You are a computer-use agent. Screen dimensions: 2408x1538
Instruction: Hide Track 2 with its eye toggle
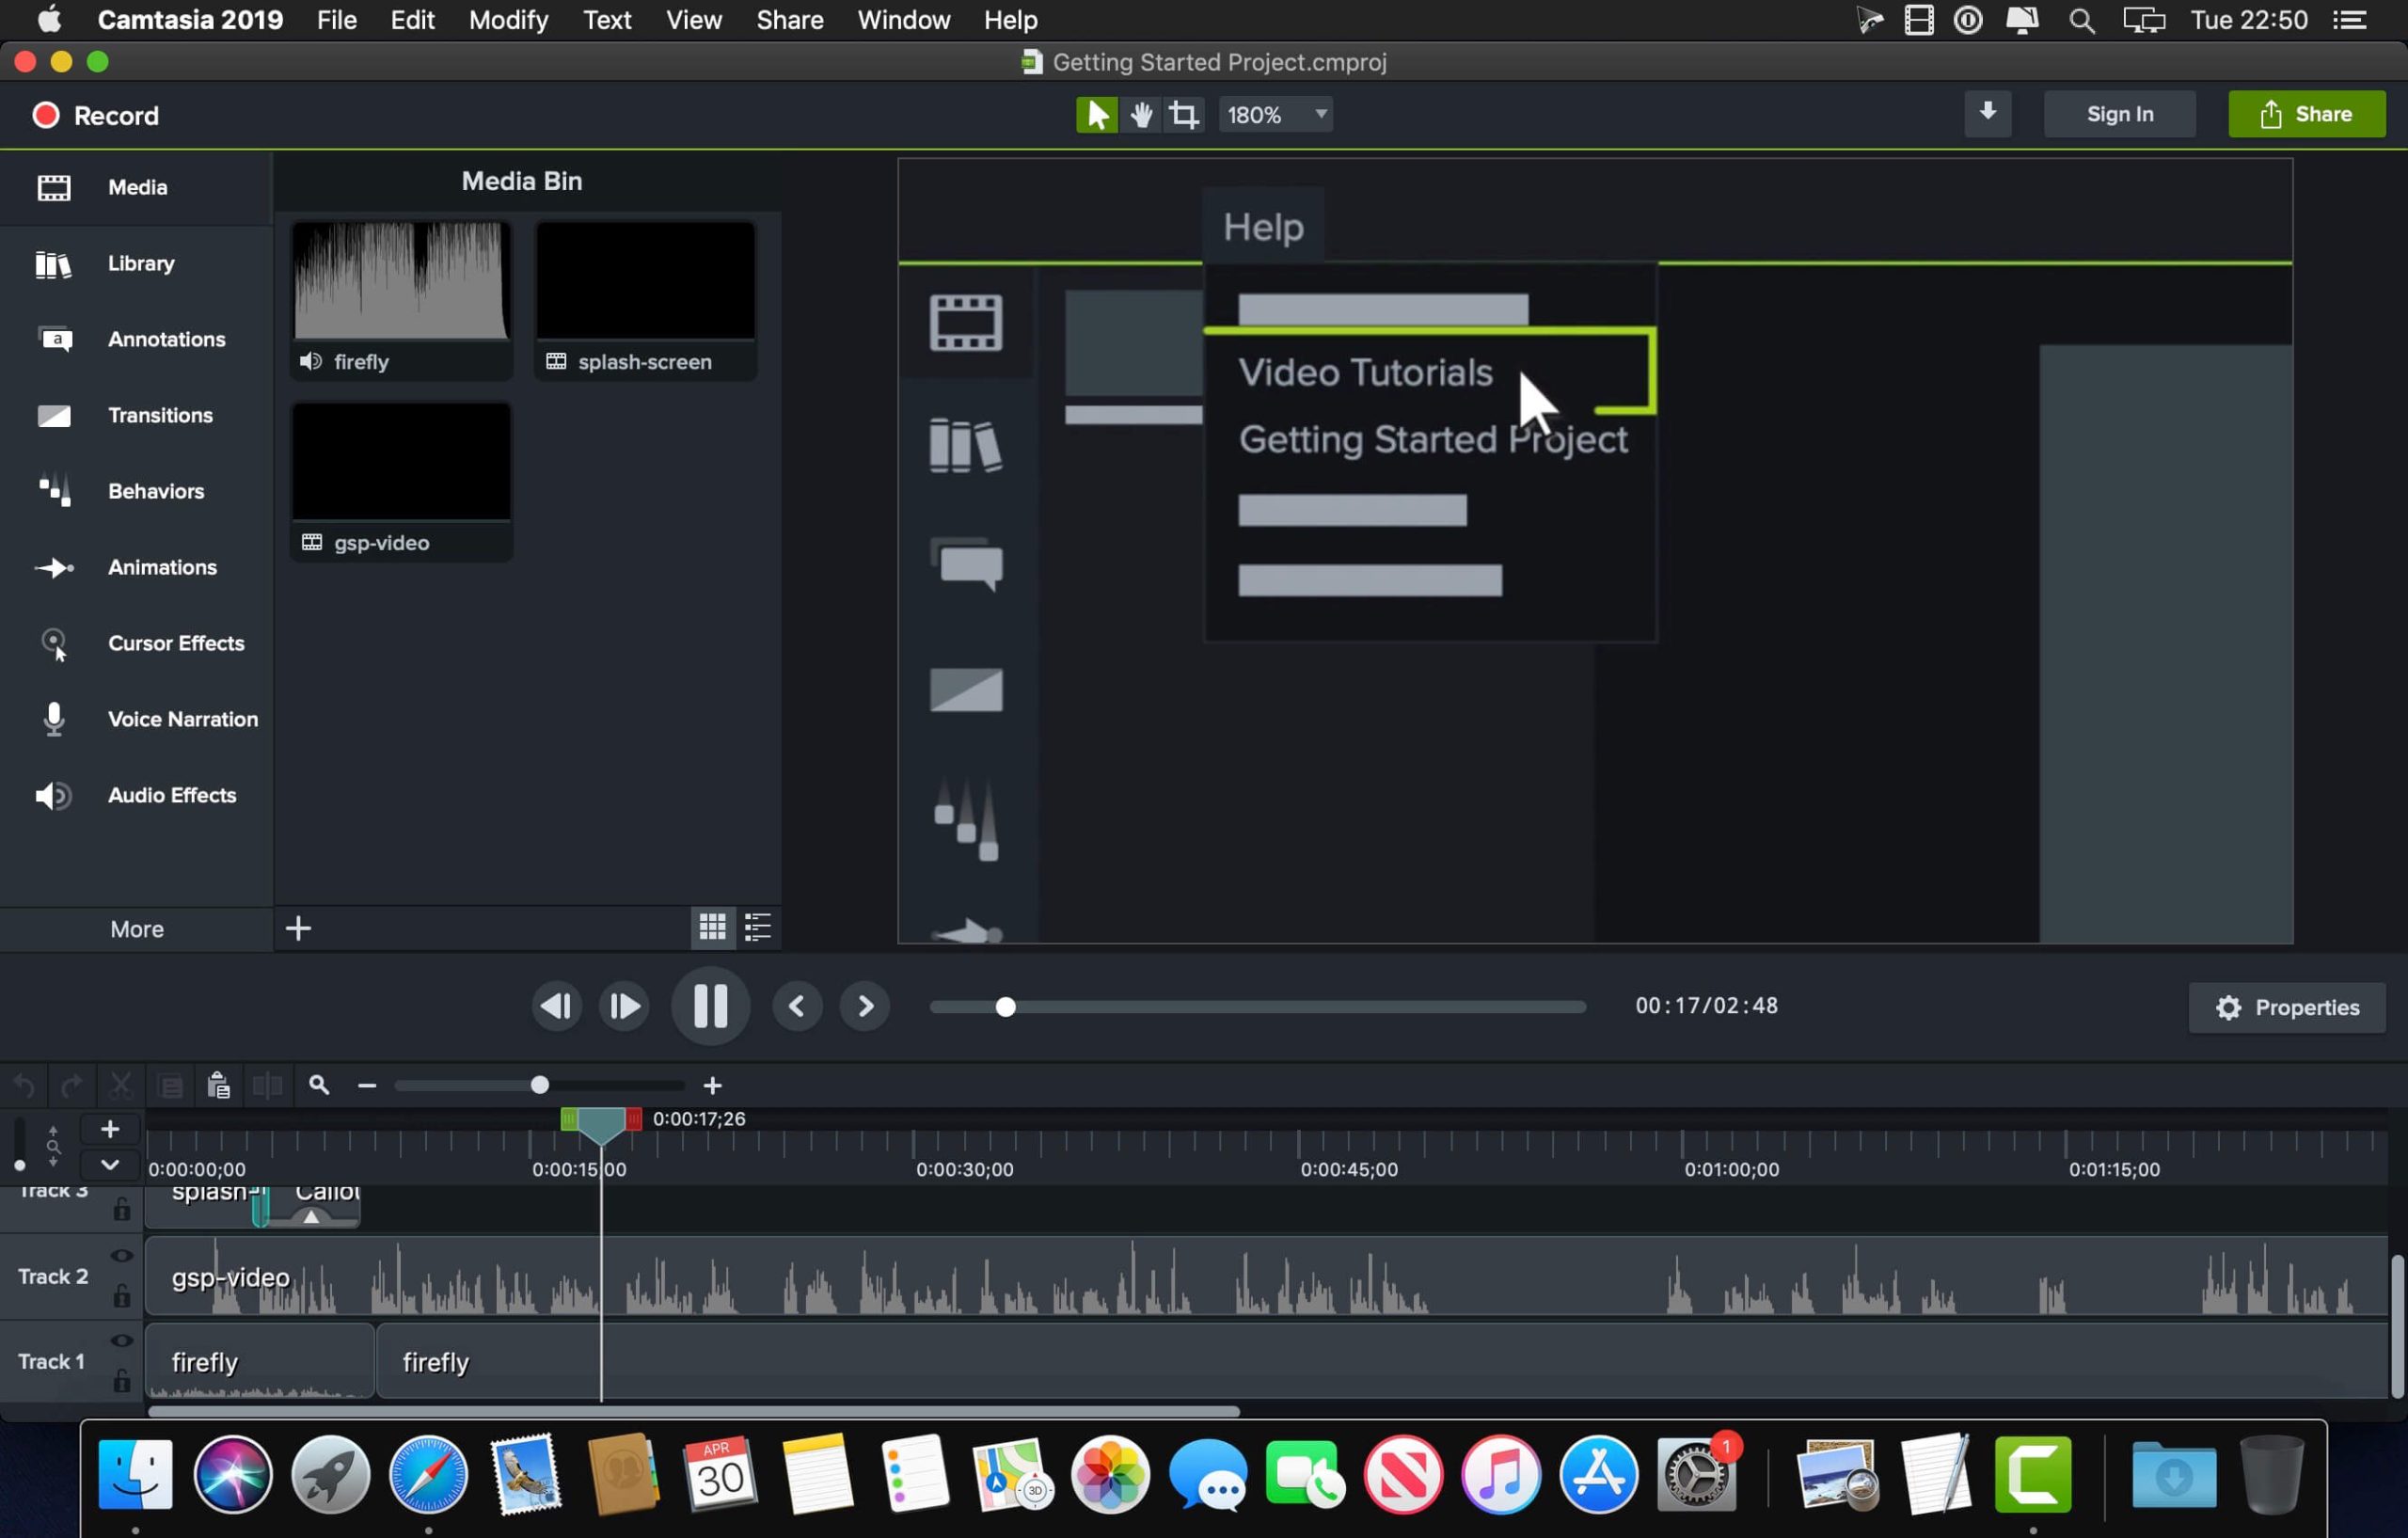[x=122, y=1255]
